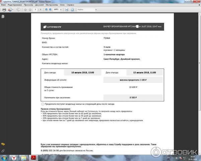Image resolution: width=201 pixels, height=161 pixels.
Task: Expand the Find box options arrow
Action: (x=96, y=9)
